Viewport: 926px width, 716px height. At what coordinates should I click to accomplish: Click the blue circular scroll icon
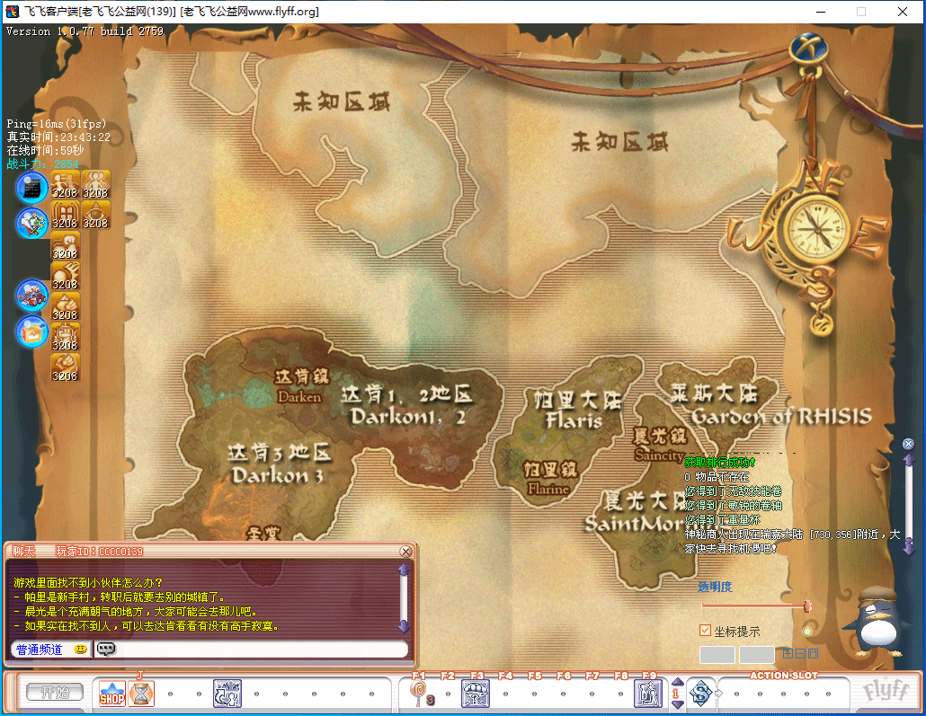pyautogui.click(x=31, y=188)
